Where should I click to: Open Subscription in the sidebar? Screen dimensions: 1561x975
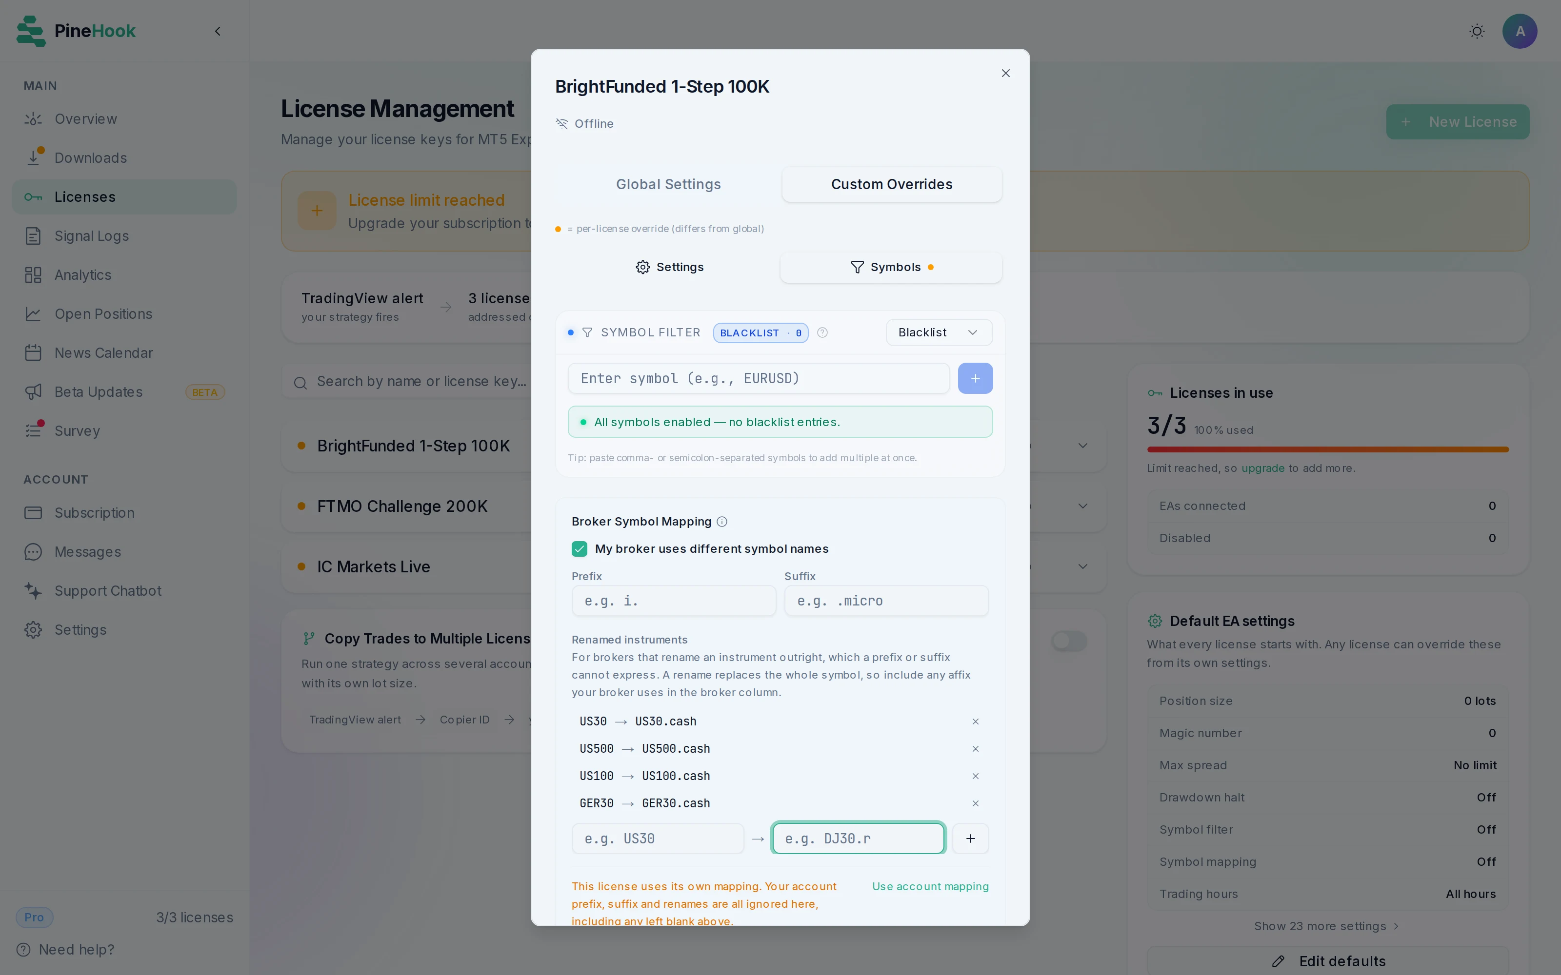point(124,513)
